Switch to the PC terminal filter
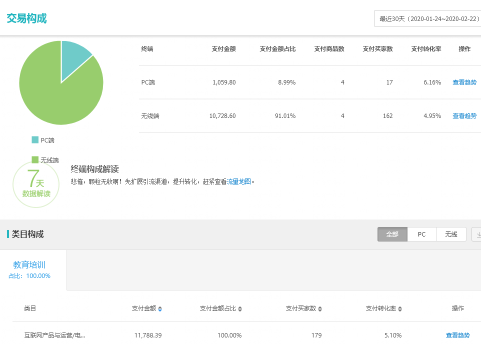 (421, 234)
